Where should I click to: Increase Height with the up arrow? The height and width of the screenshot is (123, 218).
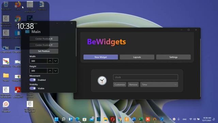tap(50, 71)
